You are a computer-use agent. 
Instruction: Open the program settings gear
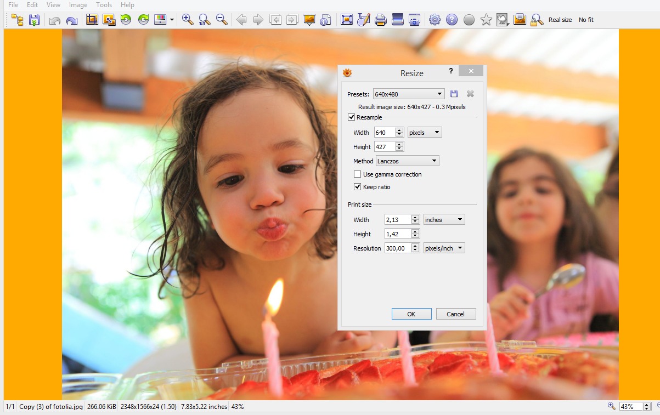coord(435,20)
